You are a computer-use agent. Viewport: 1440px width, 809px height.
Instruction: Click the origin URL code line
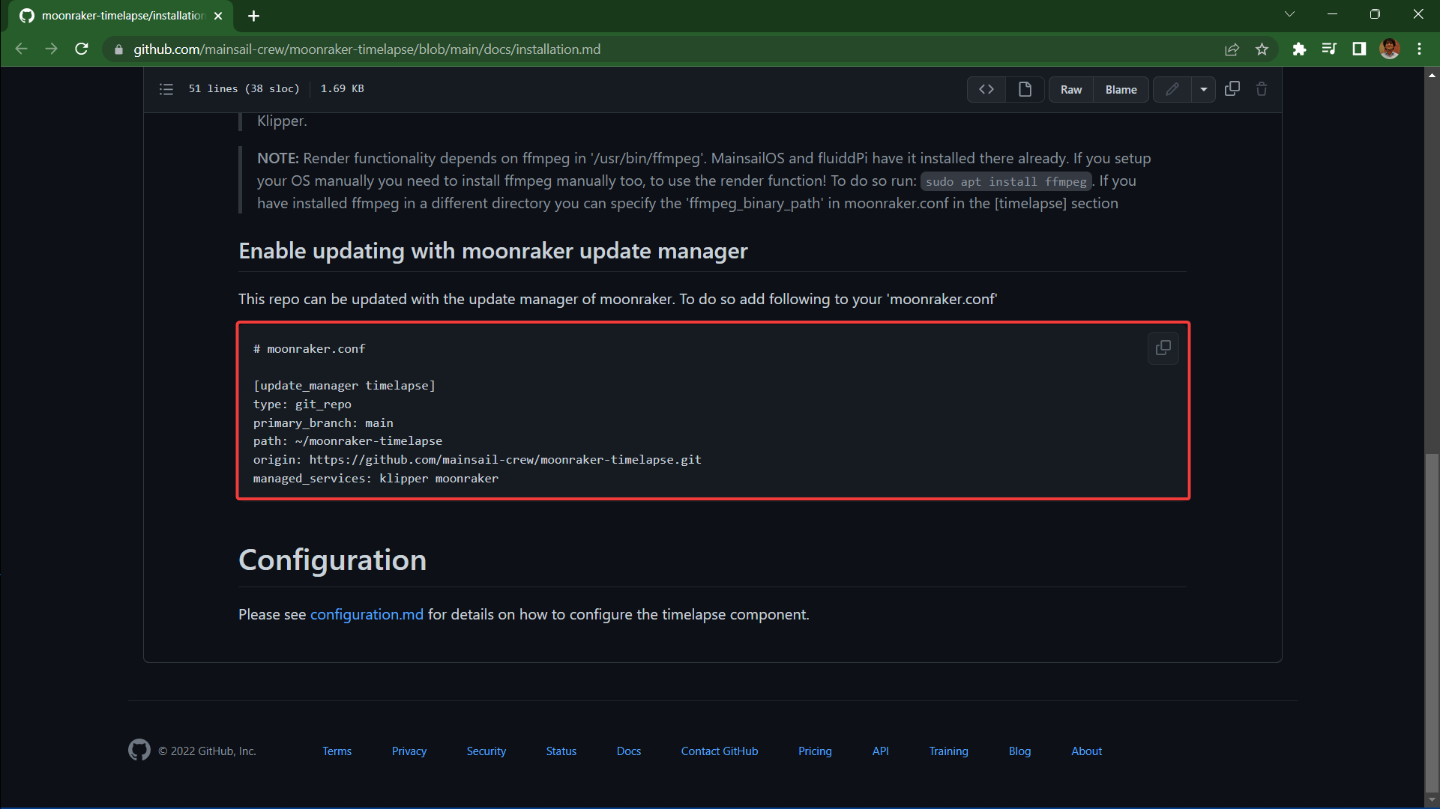(478, 460)
